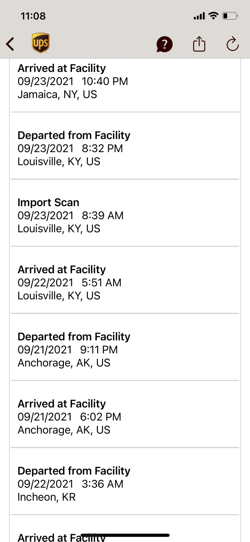Tap Arrived at Facility Anchorage 6:02 PM entry
This screenshot has height=542, width=250.
[125, 417]
